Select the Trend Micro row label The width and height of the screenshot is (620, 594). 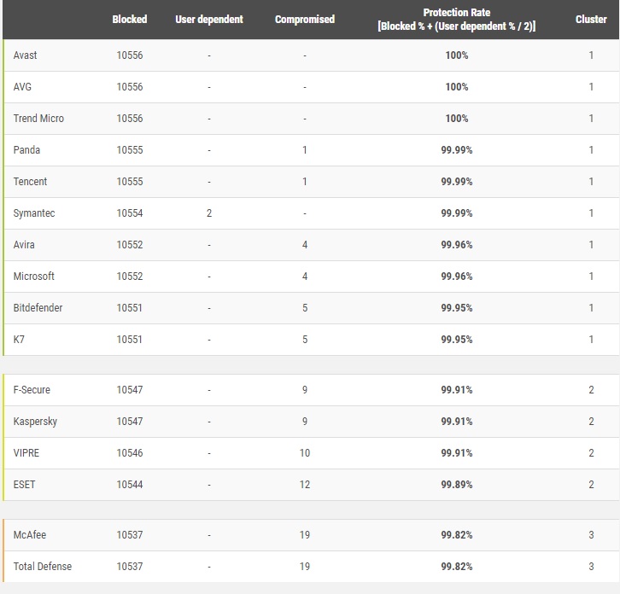38,119
